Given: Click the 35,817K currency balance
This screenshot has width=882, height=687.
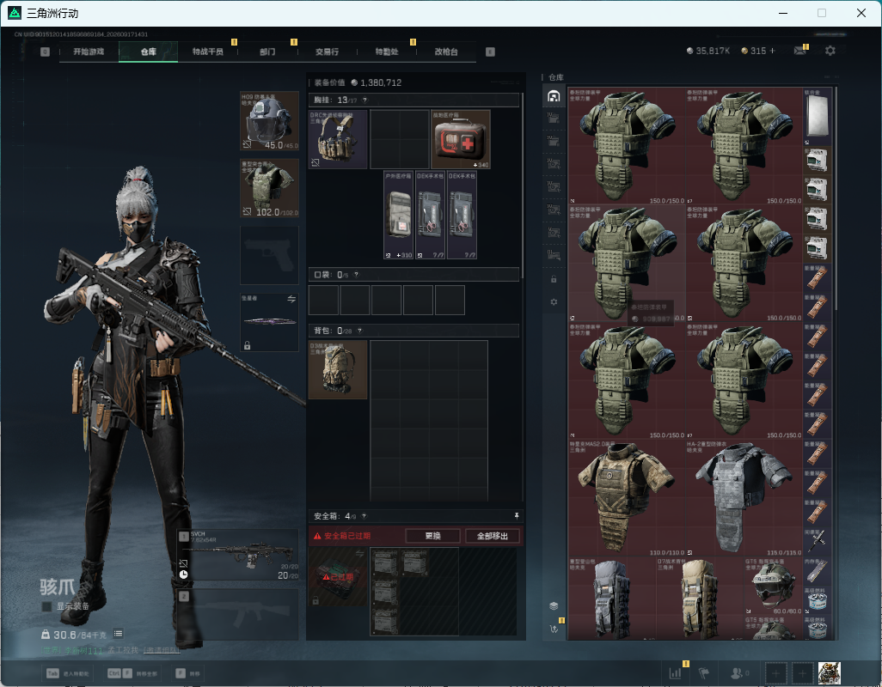Looking at the screenshot, I should point(708,51).
